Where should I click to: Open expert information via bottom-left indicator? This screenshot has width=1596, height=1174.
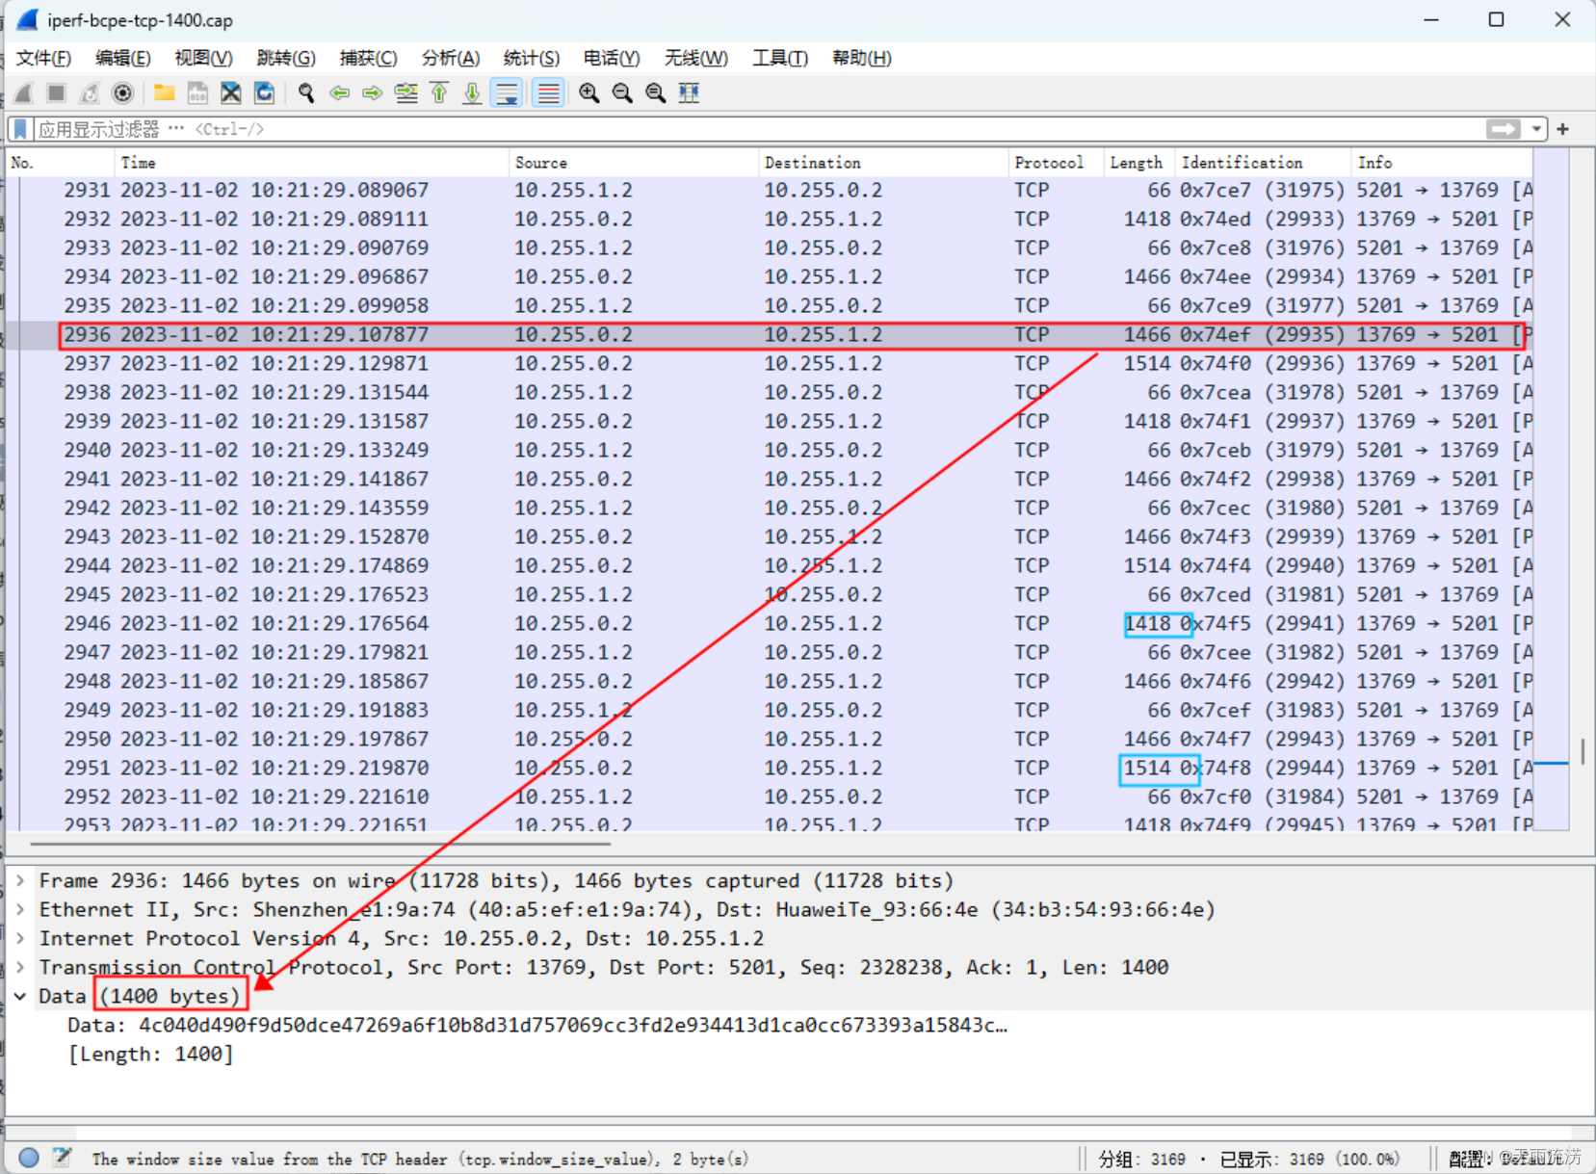point(28,1158)
